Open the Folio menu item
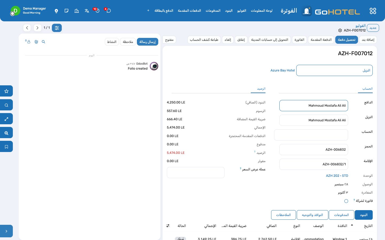Viewport: 385px width, 240px height. (242, 11)
